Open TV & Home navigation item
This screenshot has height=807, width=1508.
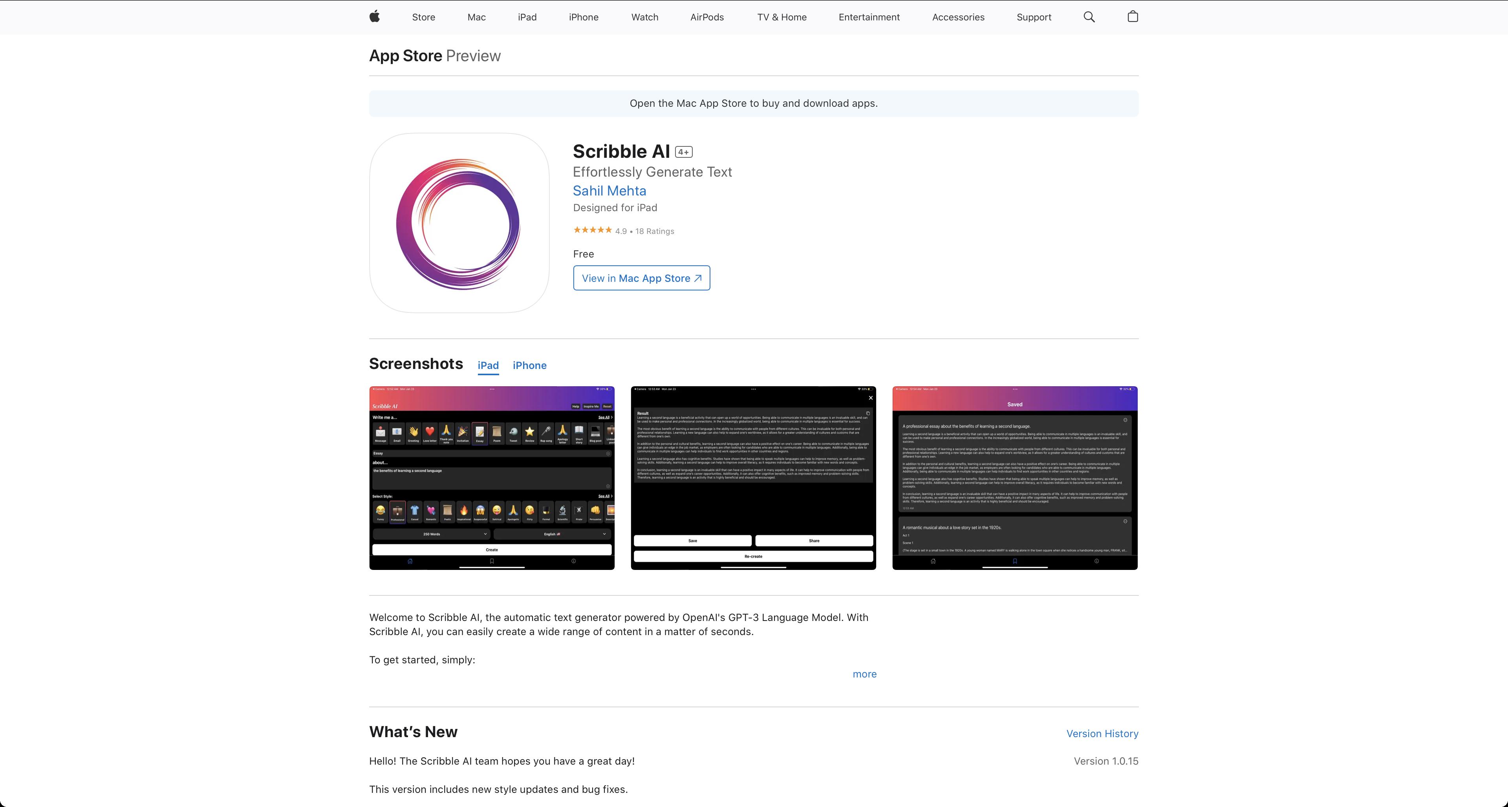(x=781, y=17)
